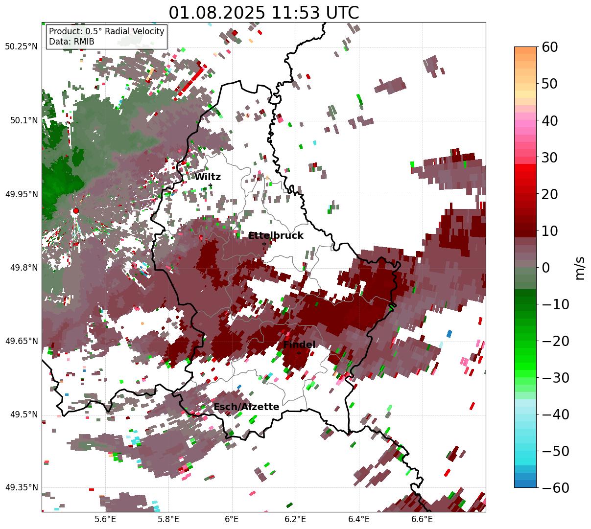
Task: Click the bright red colorbar segment near 25
Action: pyautogui.click(x=525, y=175)
